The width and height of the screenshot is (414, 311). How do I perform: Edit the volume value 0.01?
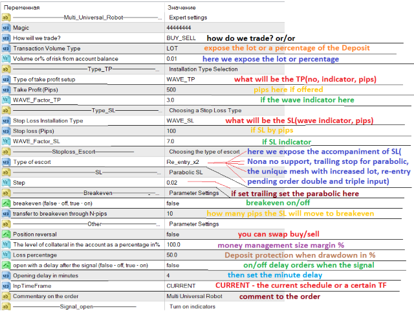[x=171, y=59]
